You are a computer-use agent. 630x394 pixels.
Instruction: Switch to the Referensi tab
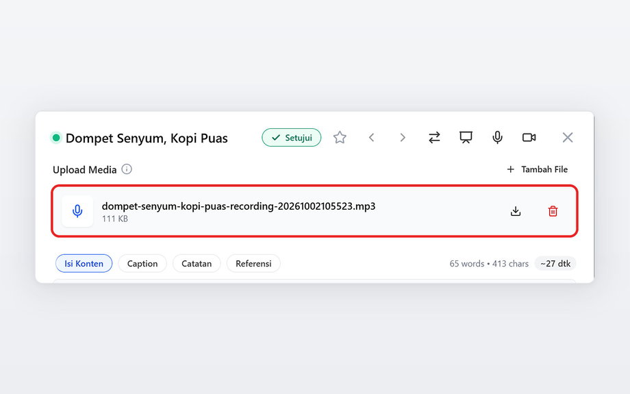tap(253, 263)
